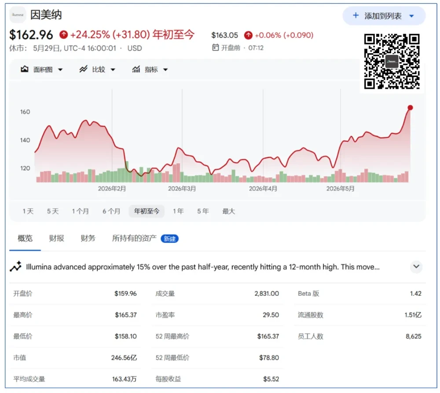The width and height of the screenshot is (440, 393).
Task: Switch to the 所持有的资产 tab
Action: [134, 239]
